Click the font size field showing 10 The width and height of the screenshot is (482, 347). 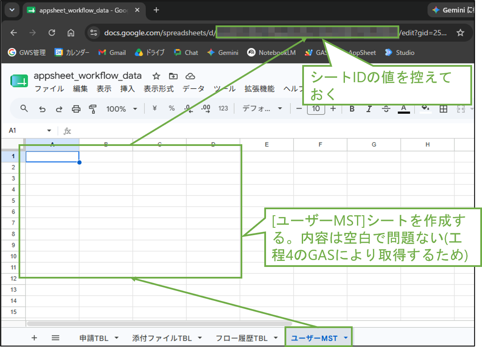point(316,109)
